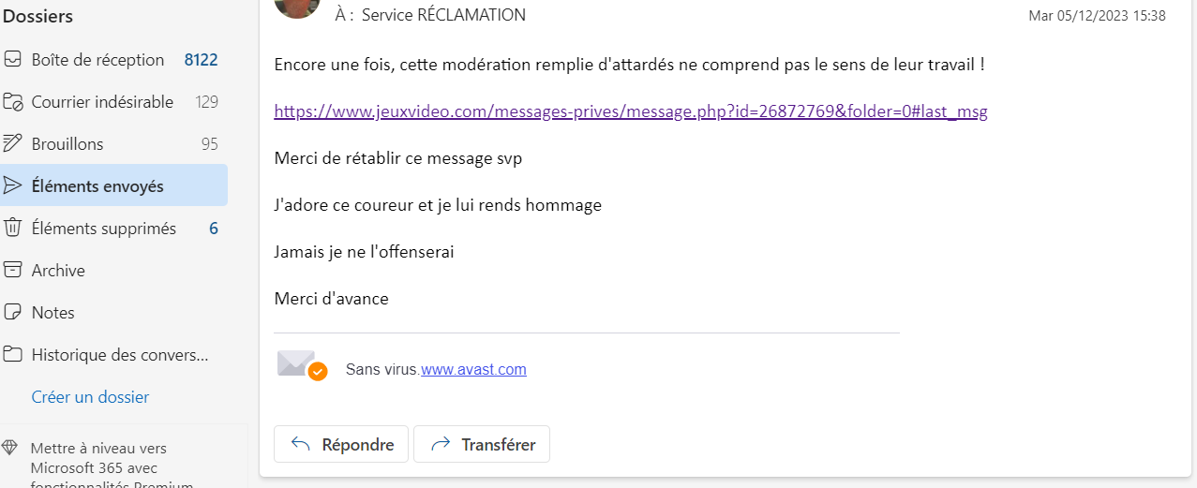Click the Service RÉCLAMATION recipient name
The image size is (1197, 488).
click(443, 15)
